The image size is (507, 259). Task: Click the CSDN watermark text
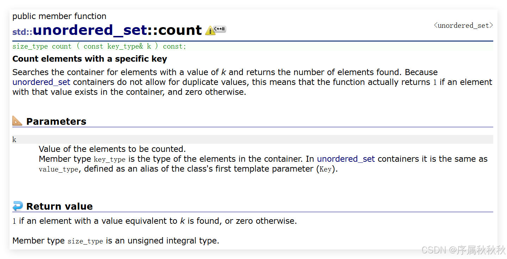point(463,250)
